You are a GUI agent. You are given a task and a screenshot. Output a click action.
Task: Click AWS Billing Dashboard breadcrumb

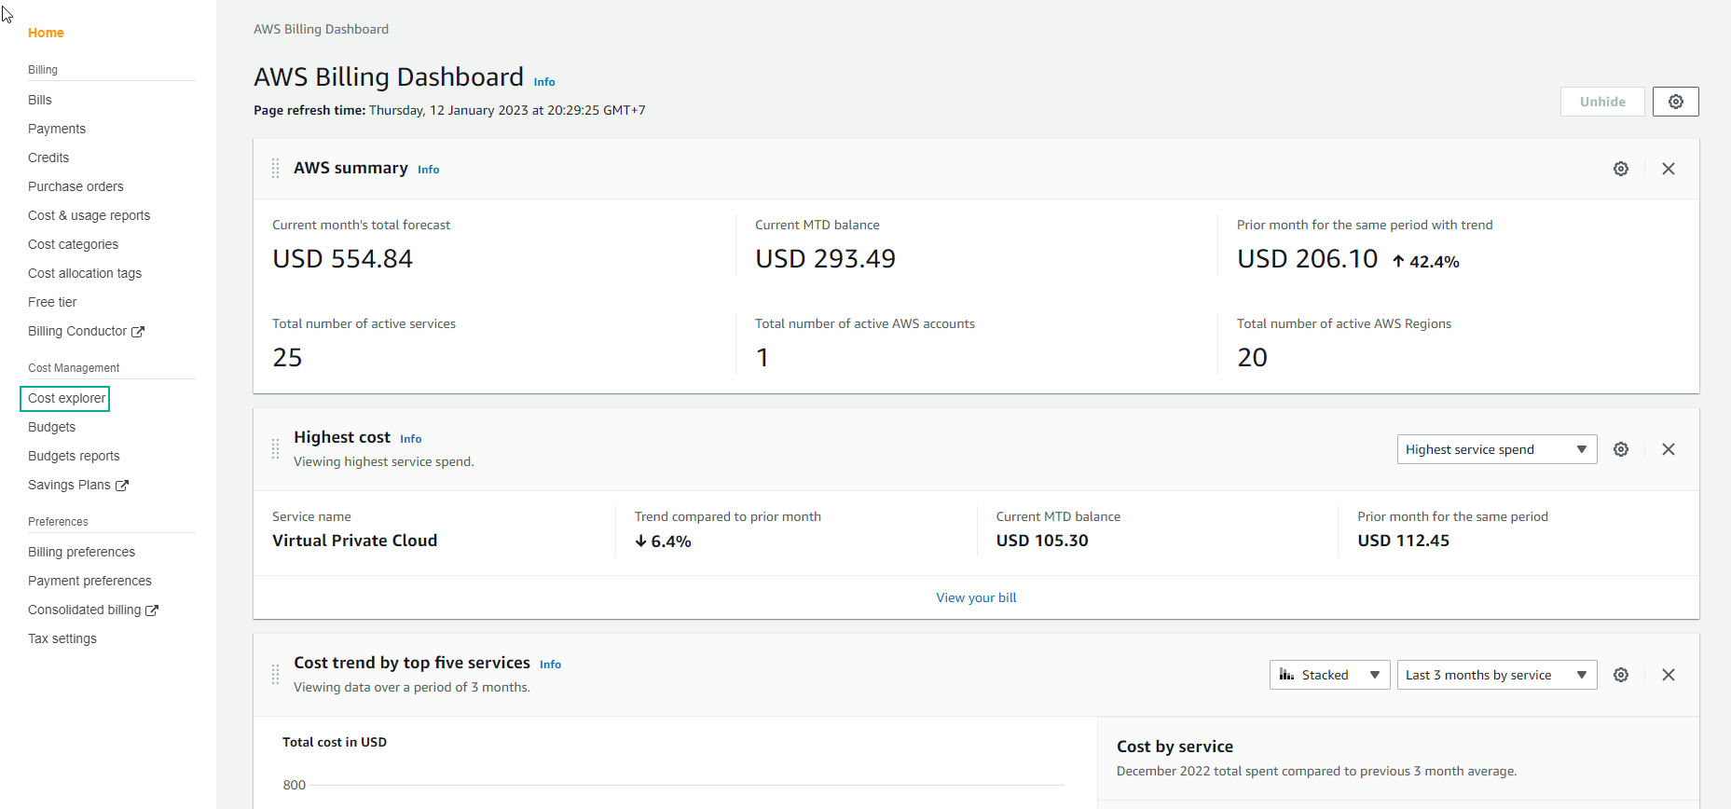pos(321,29)
